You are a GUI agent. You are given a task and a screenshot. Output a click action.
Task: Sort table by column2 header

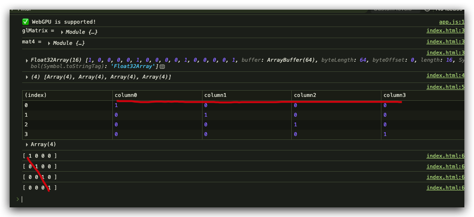[x=336, y=95]
